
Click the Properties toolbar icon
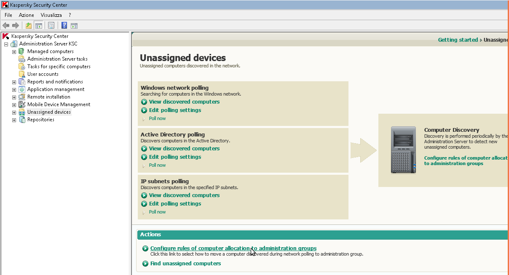point(51,26)
